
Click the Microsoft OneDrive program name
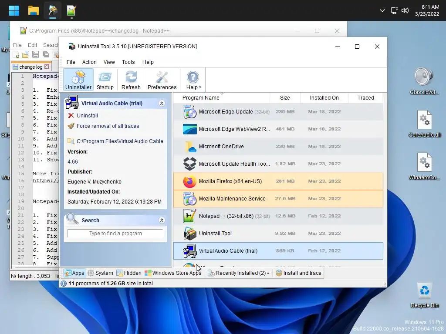pos(221,147)
